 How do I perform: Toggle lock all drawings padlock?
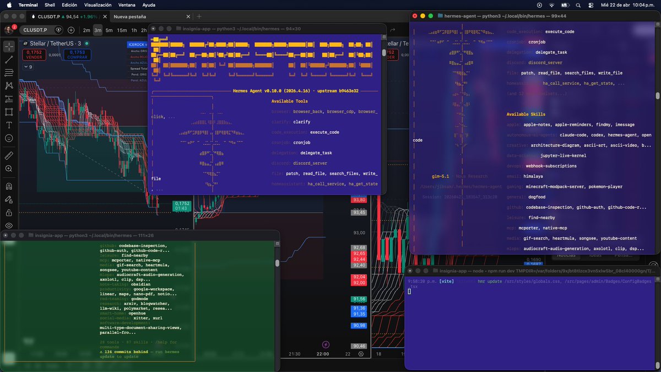[9, 213]
